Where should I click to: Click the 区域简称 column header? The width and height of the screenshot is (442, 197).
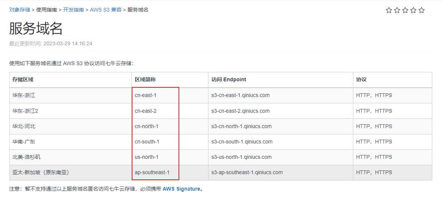click(145, 79)
